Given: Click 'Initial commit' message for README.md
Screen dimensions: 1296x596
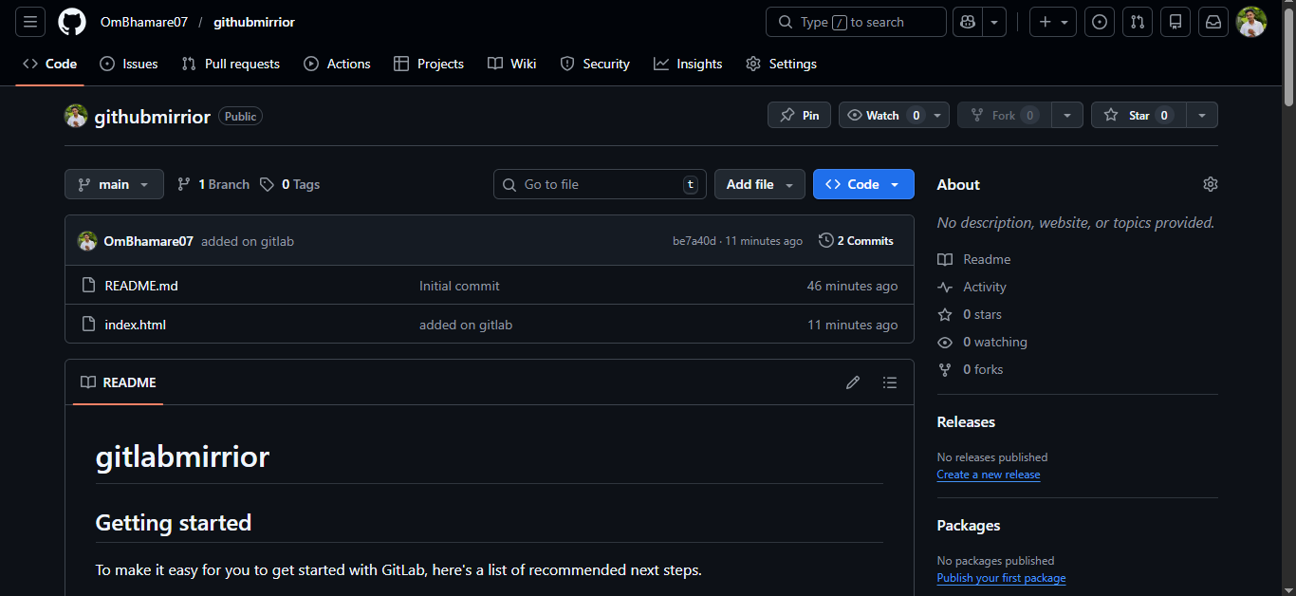Looking at the screenshot, I should 459,286.
